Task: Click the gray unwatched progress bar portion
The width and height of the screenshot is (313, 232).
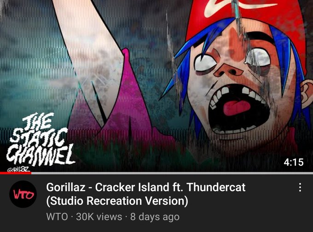Action: click(x=172, y=173)
